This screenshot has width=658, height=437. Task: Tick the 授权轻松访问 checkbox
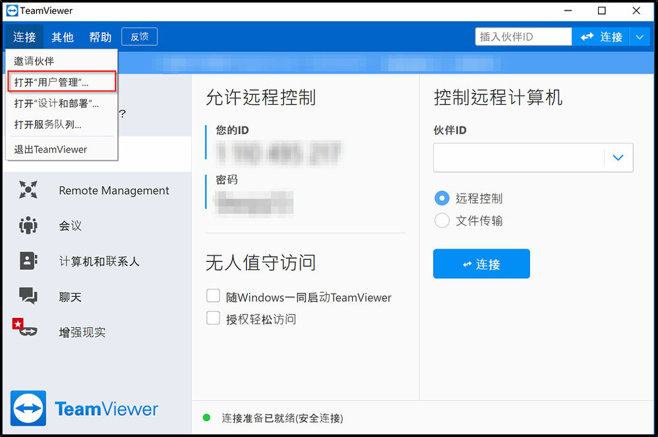tap(213, 318)
